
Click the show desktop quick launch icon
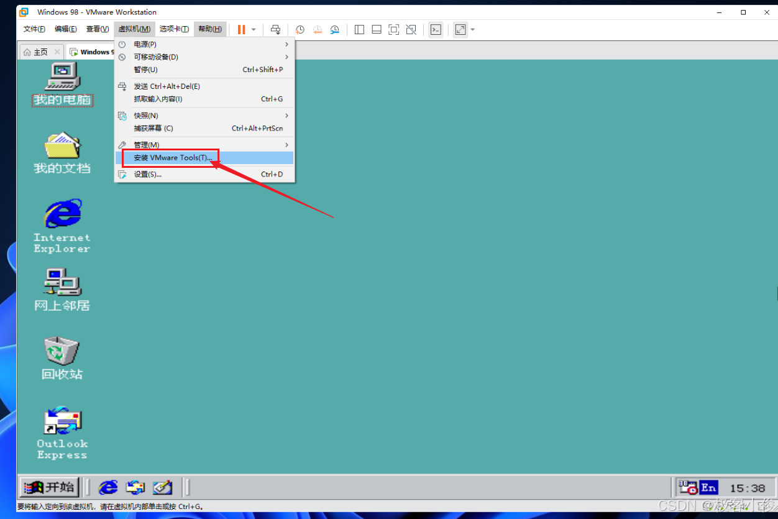pos(163,487)
